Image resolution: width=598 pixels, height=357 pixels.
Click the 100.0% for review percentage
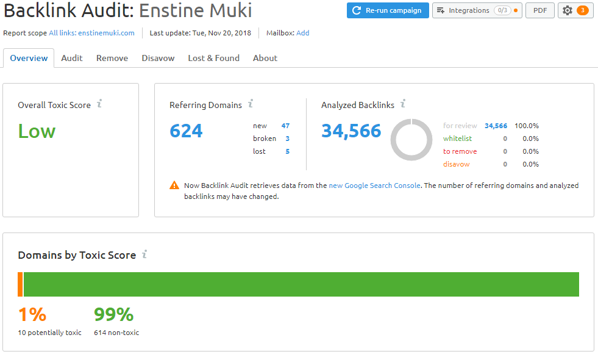[x=527, y=126]
